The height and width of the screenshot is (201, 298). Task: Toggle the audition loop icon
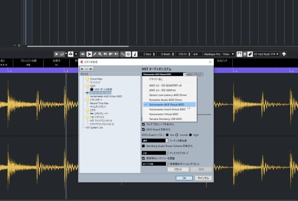click(62, 54)
